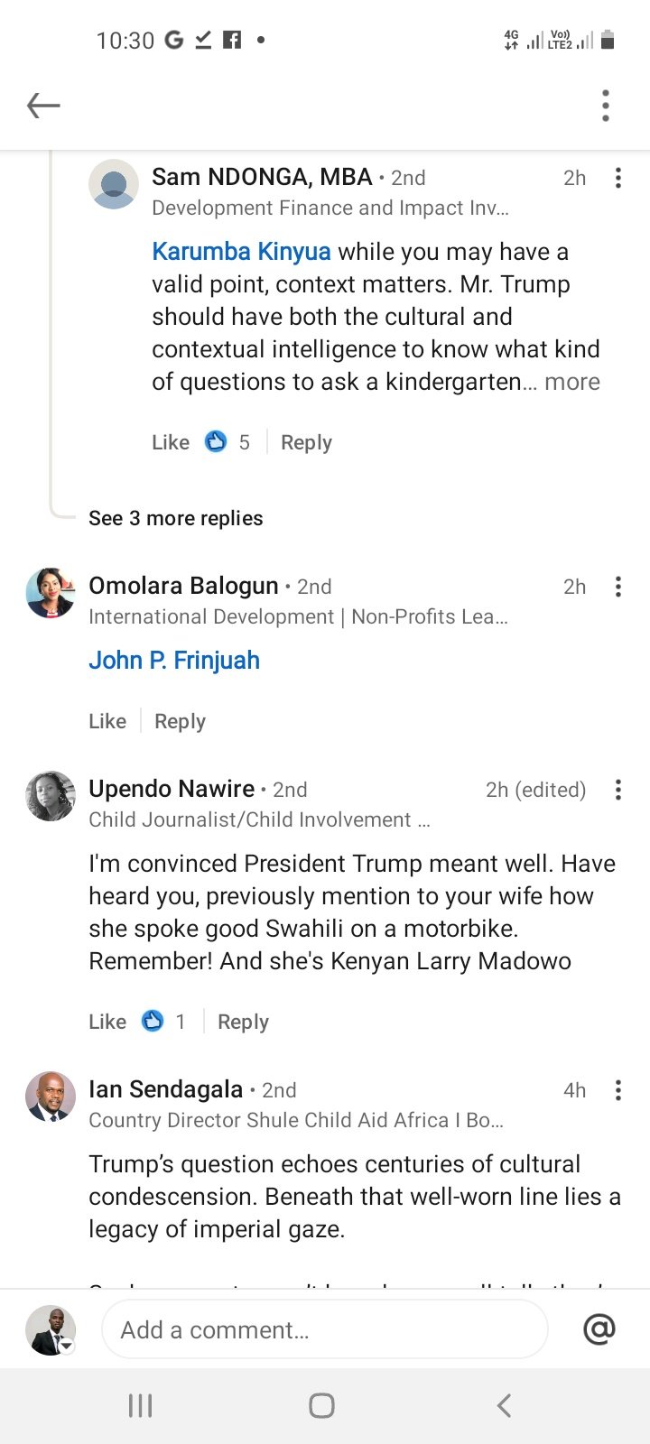Expand "See 3 more replies"
The width and height of the screenshot is (650, 1444).
pyautogui.click(x=176, y=518)
